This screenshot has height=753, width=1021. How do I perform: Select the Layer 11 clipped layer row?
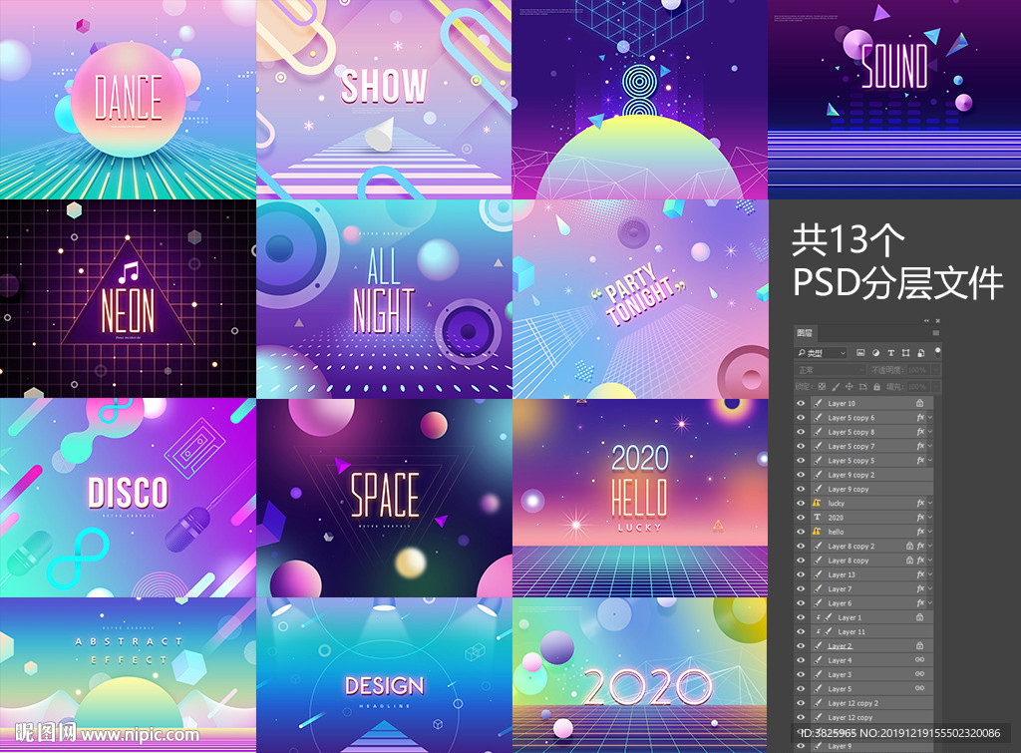[871, 632]
